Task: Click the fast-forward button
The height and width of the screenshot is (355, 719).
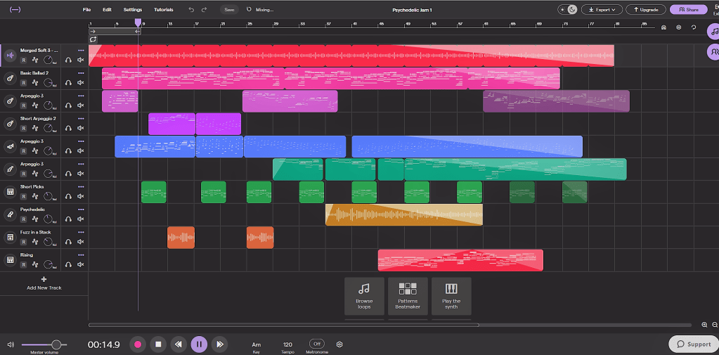Action: [220, 344]
